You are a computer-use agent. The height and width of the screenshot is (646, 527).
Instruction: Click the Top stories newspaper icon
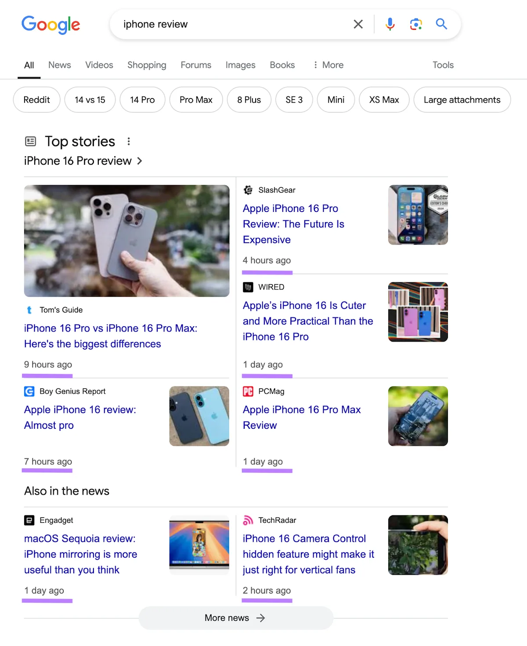coord(31,141)
